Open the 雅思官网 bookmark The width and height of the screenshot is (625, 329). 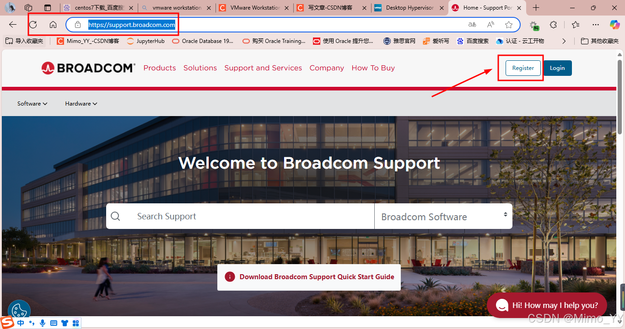pos(399,41)
